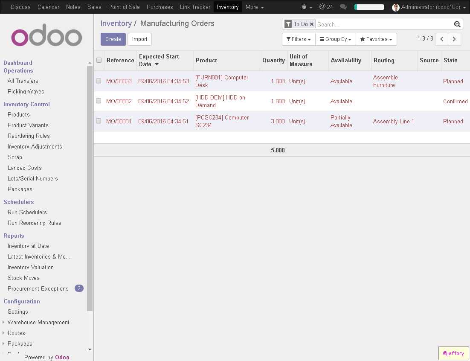Click Assembly Line 1 routing cell
The width and height of the screenshot is (470, 361).
[x=393, y=122]
